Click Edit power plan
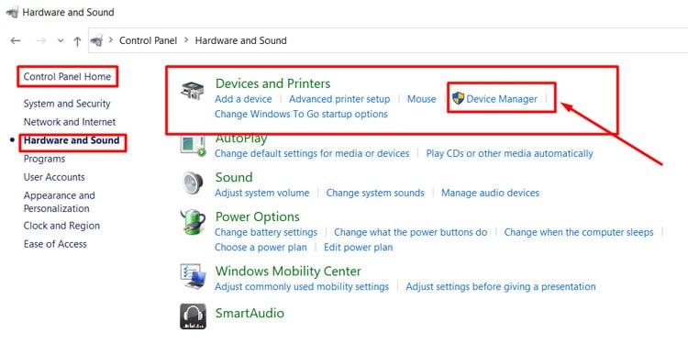 click(358, 247)
